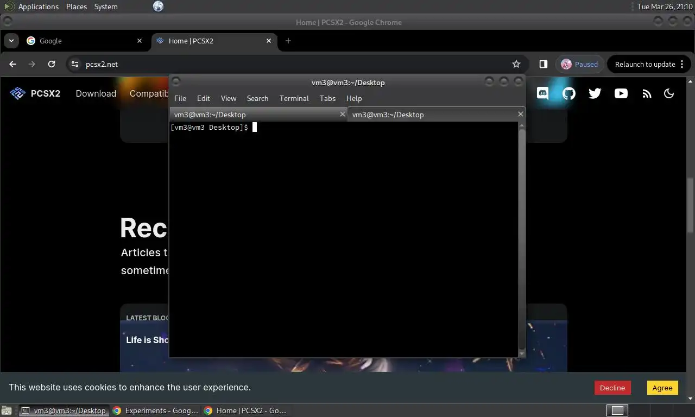The width and height of the screenshot is (695, 417).
Task: Close the Google browser tab
Action: coord(140,41)
